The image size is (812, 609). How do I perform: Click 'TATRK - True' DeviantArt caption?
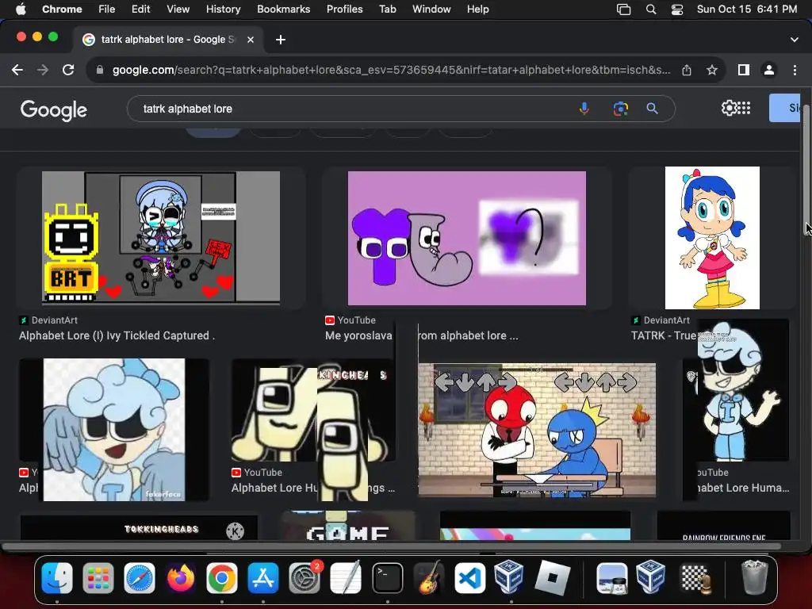coord(664,335)
